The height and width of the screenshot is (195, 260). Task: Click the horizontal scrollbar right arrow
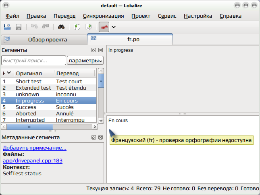95,127
